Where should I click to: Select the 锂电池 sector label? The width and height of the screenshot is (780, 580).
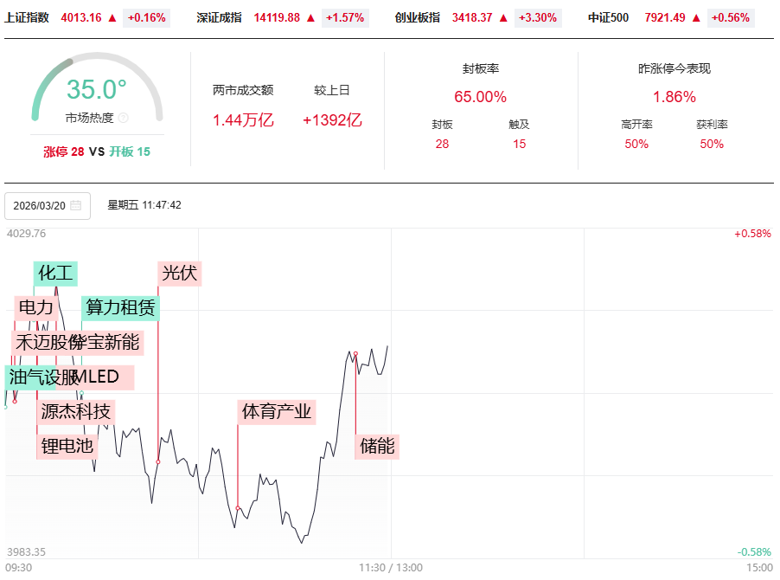[67, 446]
